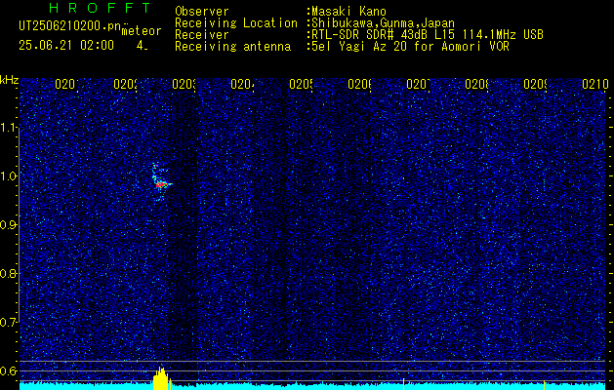Click the 0202 time axis label
The width and height of the screenshot is (614, 390).
[125, 84]
